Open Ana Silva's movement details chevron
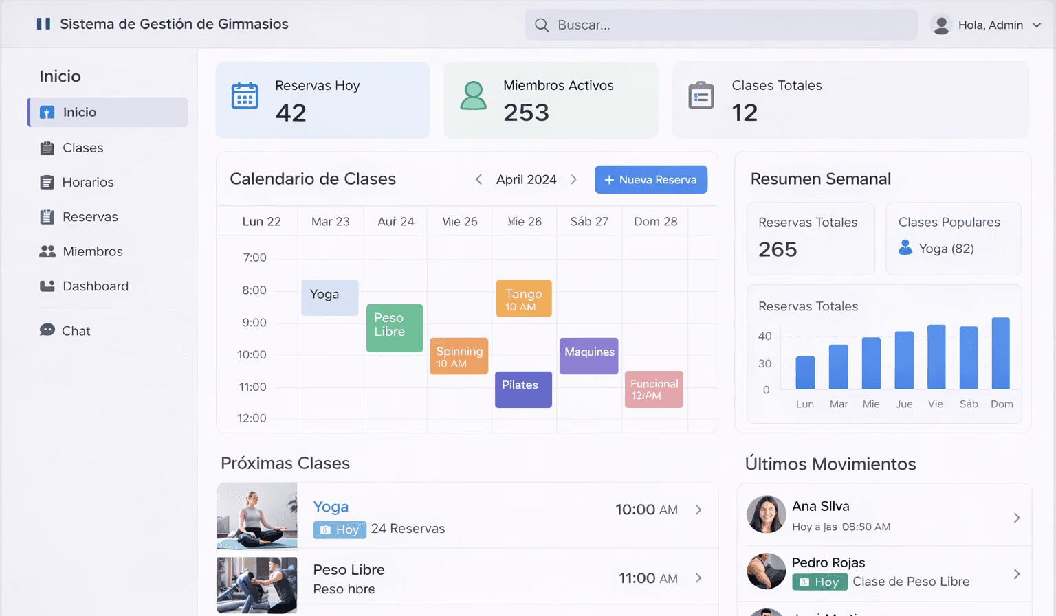The width and height of the screenshot is (1056, 616). tap(1016, 518)
